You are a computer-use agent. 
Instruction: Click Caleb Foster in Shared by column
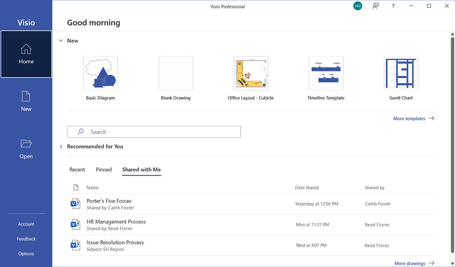click(x=378, y=204)
